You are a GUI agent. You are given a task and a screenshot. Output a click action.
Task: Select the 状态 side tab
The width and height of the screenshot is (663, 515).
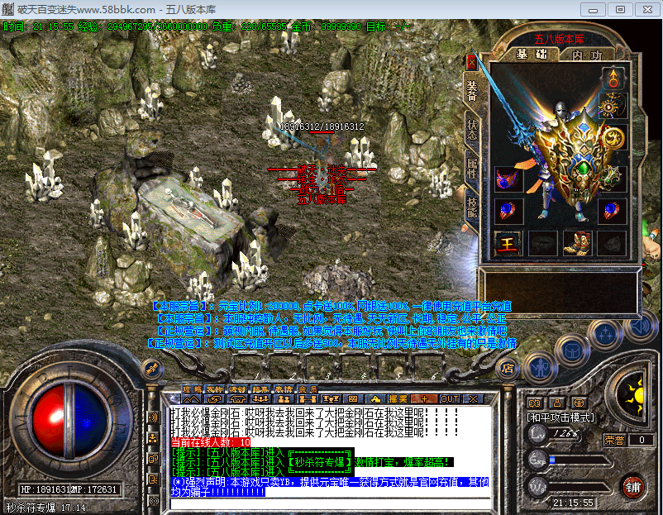pyautogui.click(x=472, y=130)
